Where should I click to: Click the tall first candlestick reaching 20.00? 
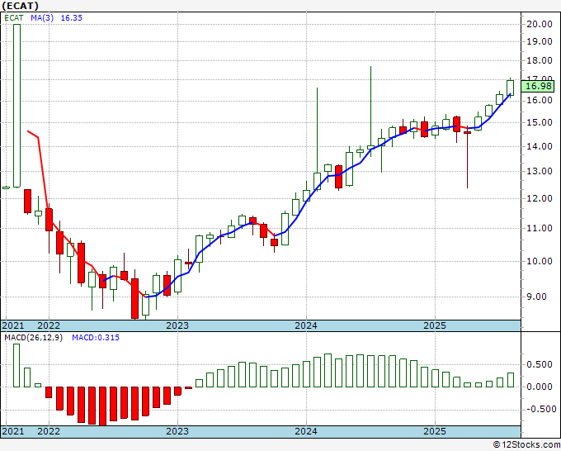pyautogui.click(x=16, y=106)
